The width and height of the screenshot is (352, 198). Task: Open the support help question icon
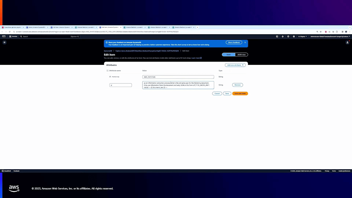click(x=288, y=36)
